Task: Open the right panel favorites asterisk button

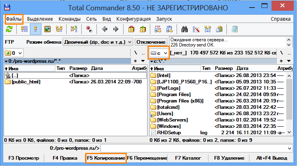Action: (281, 61)
